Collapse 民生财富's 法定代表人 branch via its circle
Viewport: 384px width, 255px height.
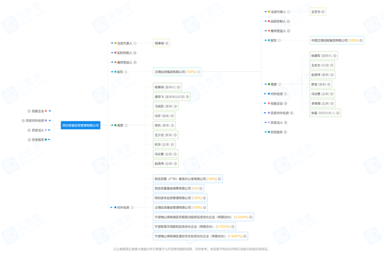[135, 43]
